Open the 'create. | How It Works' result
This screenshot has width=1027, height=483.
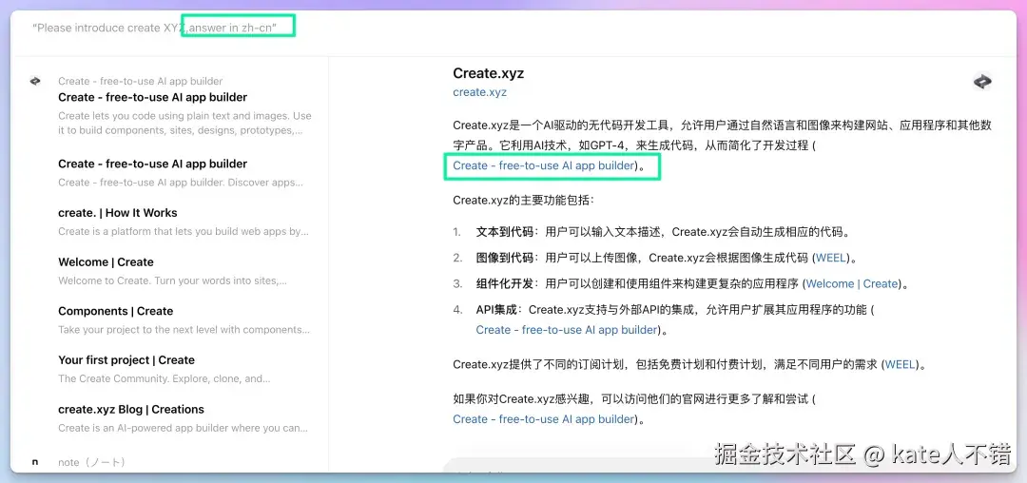point(117,213)
